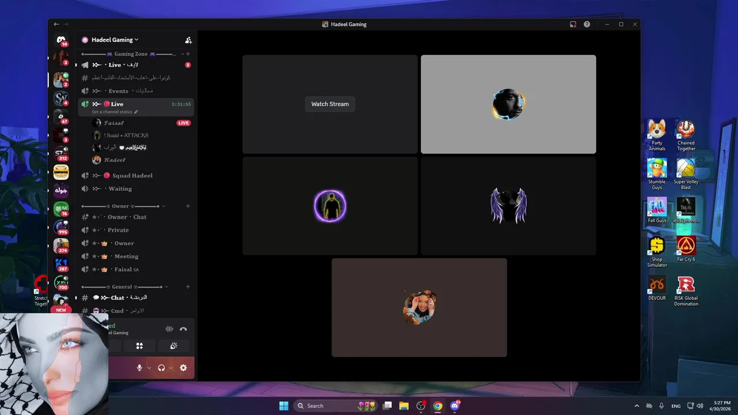Open the soundboard button in voice panel

[x=174, y=346]
